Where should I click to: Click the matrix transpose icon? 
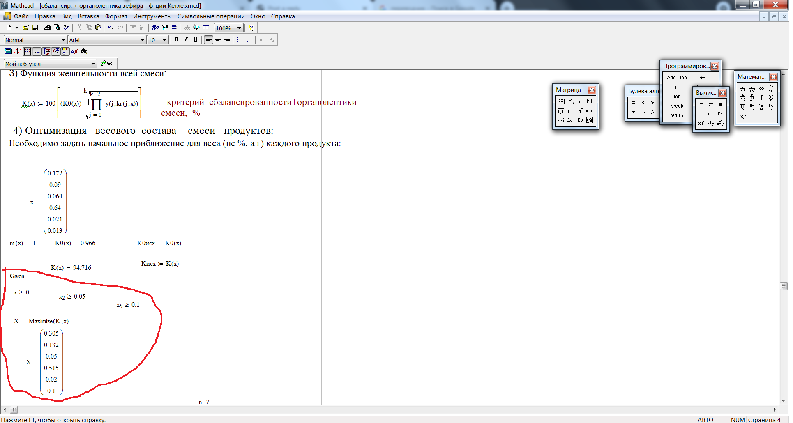click(580, 111)
